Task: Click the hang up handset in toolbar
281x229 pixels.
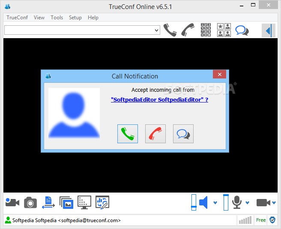Action: click(188, 30)
